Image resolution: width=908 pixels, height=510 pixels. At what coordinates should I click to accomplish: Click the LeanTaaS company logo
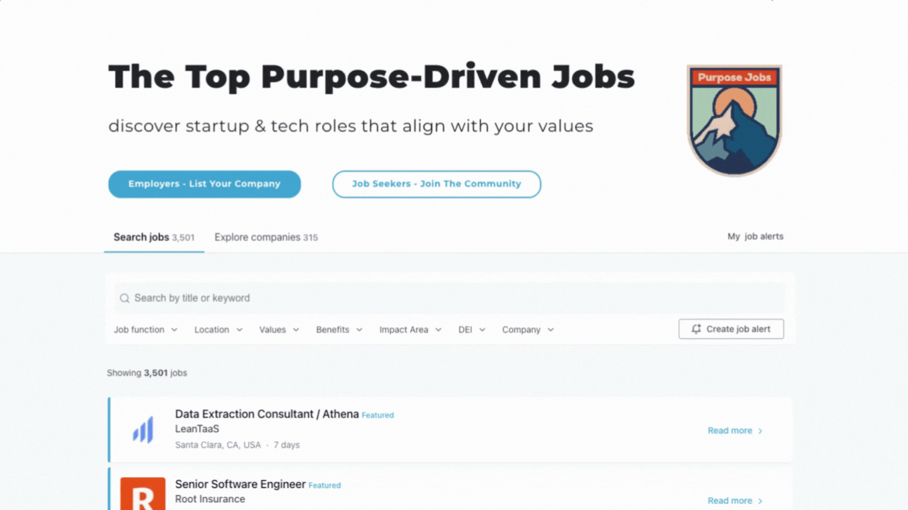click(143, 430)
